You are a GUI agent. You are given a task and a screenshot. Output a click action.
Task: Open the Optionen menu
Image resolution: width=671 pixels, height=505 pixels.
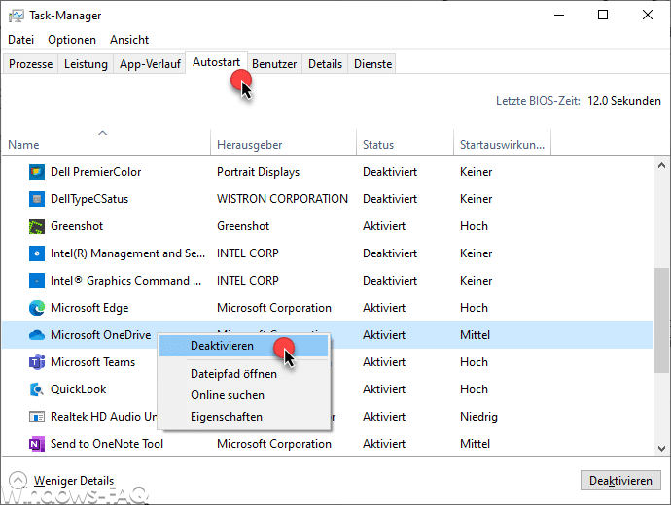72,40
